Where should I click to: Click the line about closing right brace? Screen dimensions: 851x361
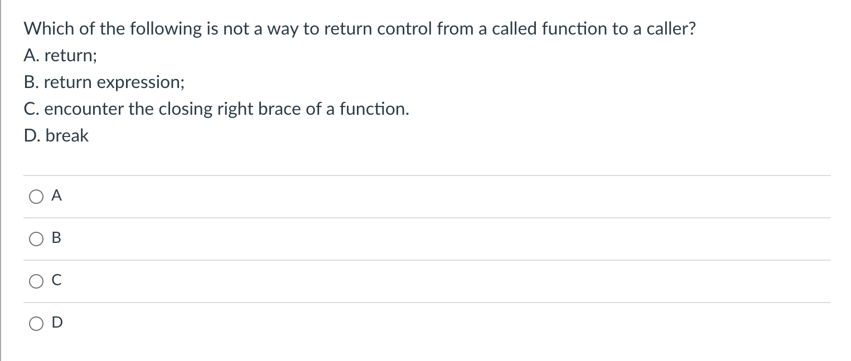tap(216, 109)
